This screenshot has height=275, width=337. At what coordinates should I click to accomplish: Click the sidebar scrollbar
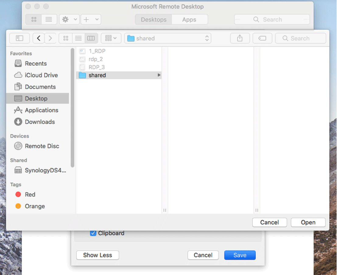(72, 107)
